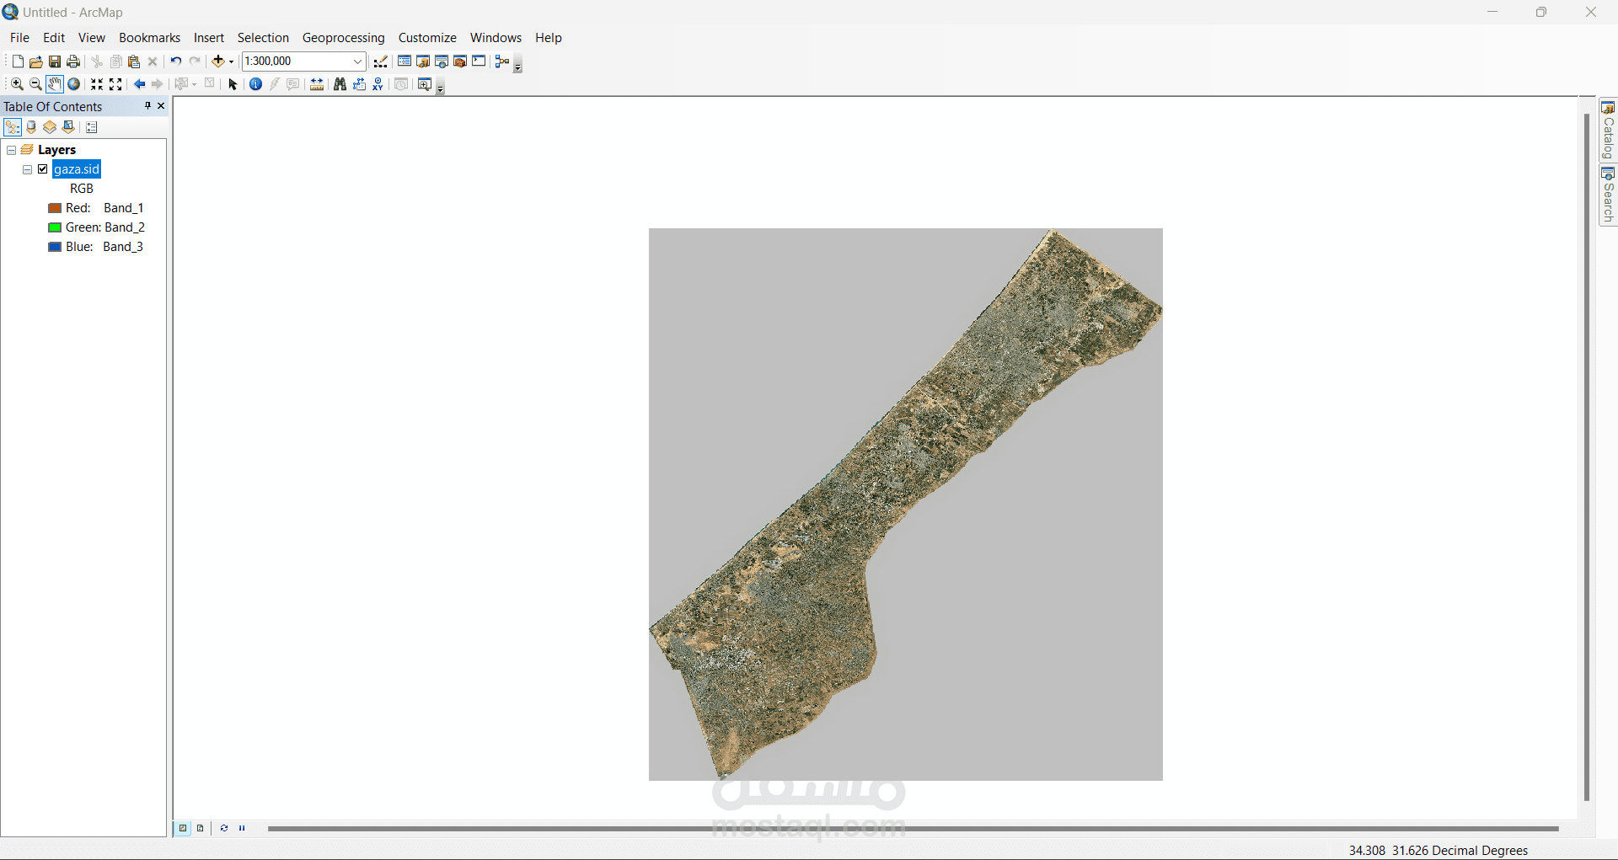The height and width of the screenshot is (860, 1618).
Task: Open the Catalog window toolbar icon
Action: pos(423,61)
